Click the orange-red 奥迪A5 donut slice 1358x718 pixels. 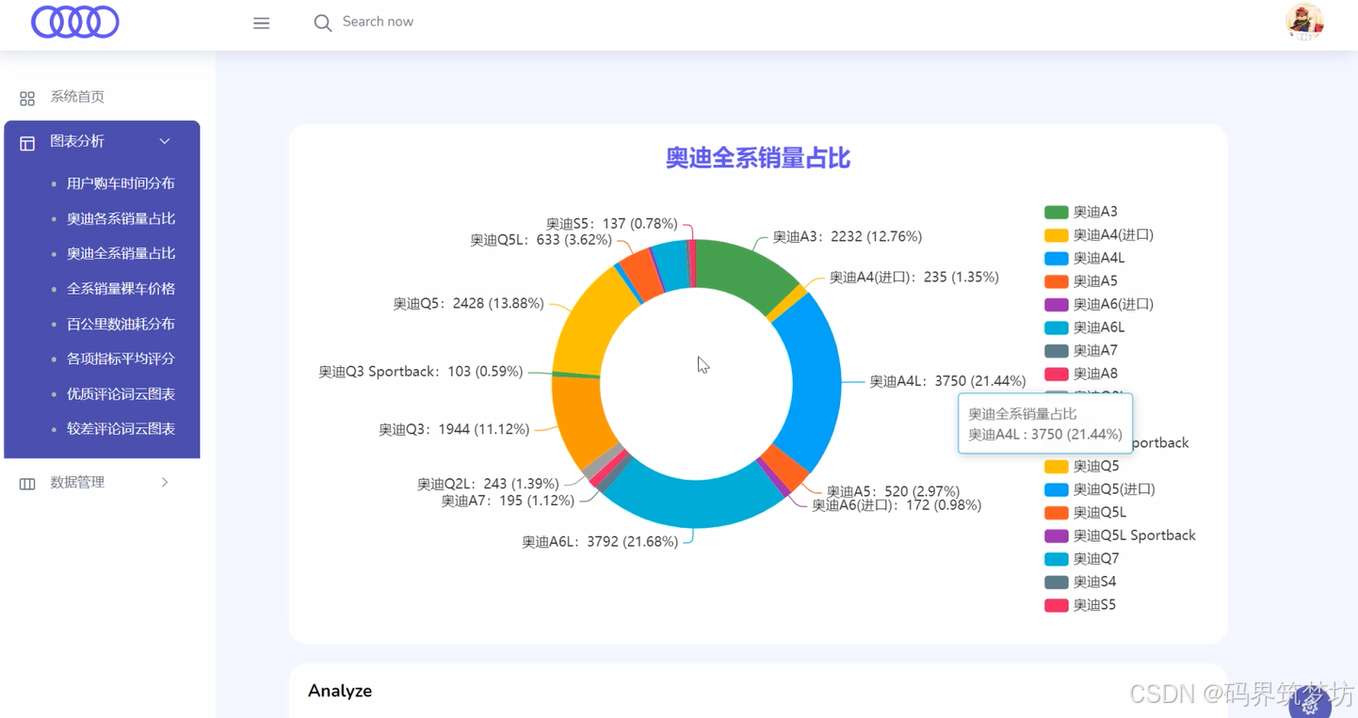pos(784,468)
